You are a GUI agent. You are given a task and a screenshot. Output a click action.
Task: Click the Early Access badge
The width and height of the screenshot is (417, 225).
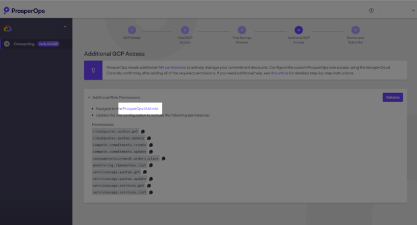[48, 44]
